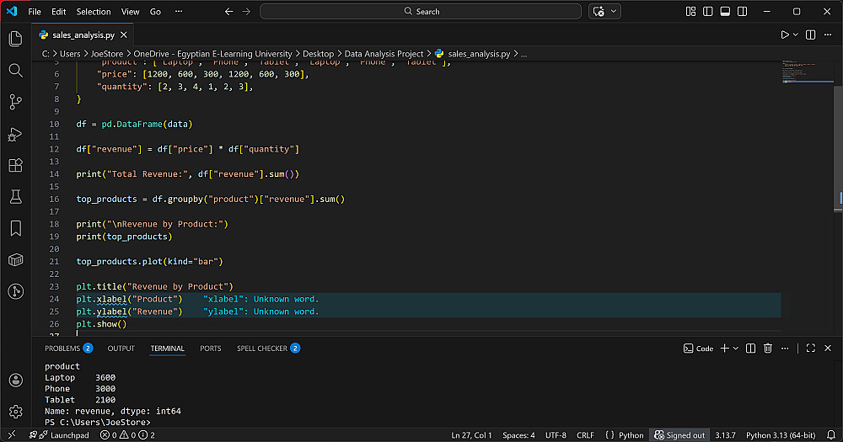843x442 pixels.
Task: Open the Testing flask icon view
Action: pyautogui.click(x=15, y=196)
